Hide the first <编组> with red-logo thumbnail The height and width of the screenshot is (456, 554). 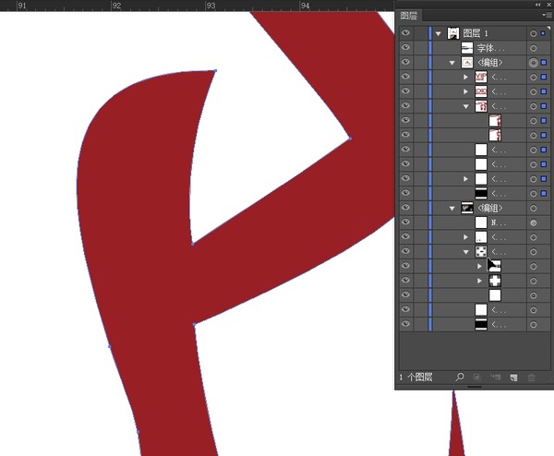[405, 62]
